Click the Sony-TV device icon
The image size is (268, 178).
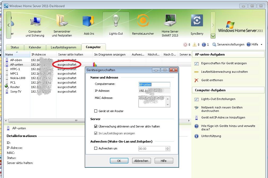click(x=7, y=92)
